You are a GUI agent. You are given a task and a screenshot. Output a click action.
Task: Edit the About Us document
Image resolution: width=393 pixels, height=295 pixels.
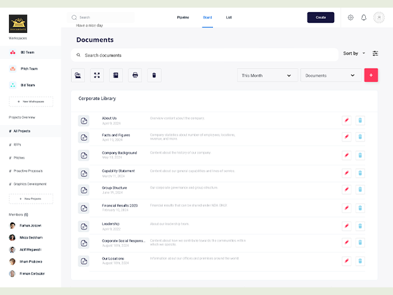click(x=347, y=121)
